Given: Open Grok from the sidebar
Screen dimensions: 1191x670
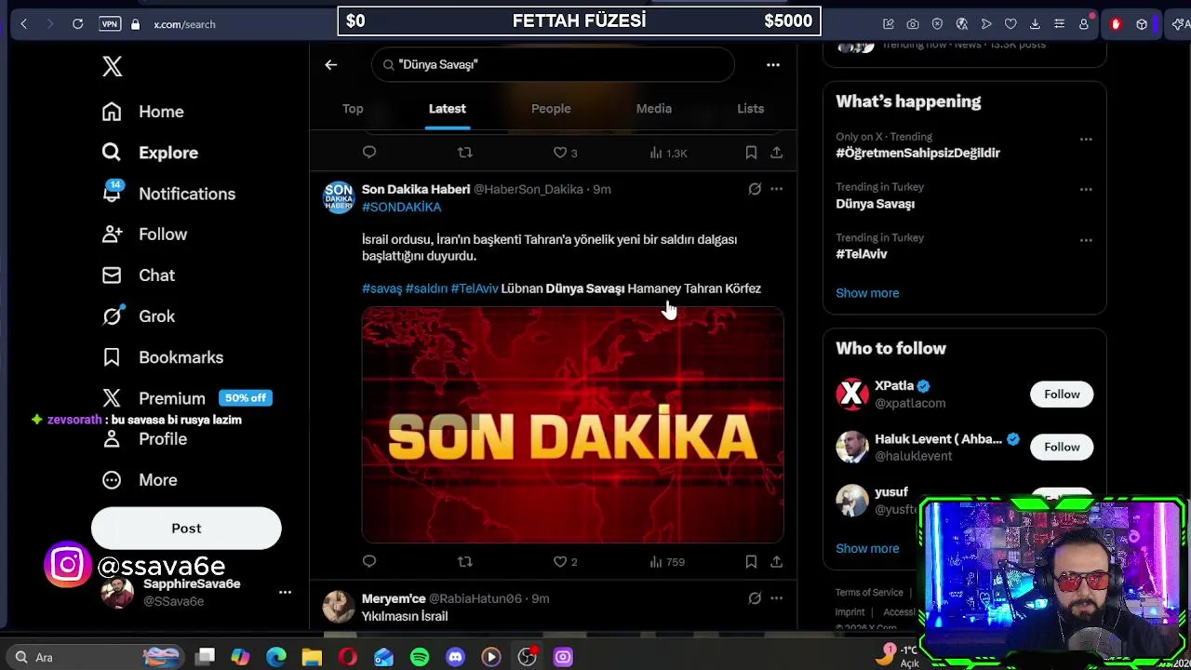Looking at the screenshot, I should pos(138,316).
